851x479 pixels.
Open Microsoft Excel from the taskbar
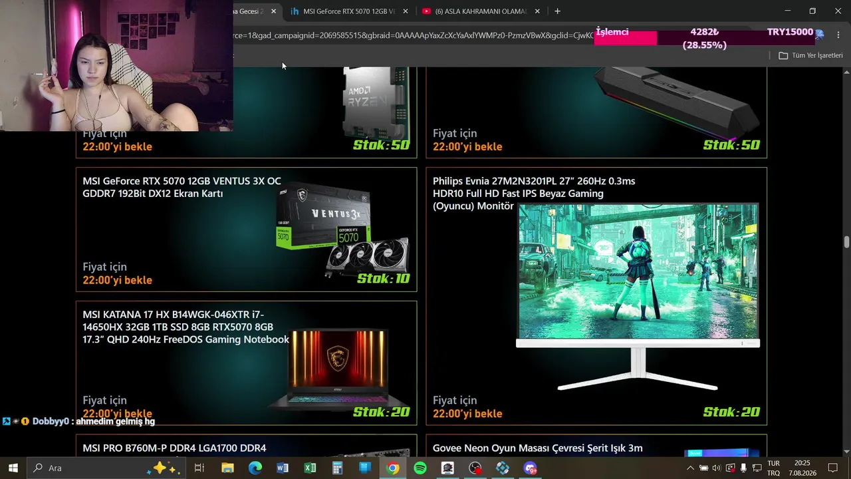coord(310,468)
